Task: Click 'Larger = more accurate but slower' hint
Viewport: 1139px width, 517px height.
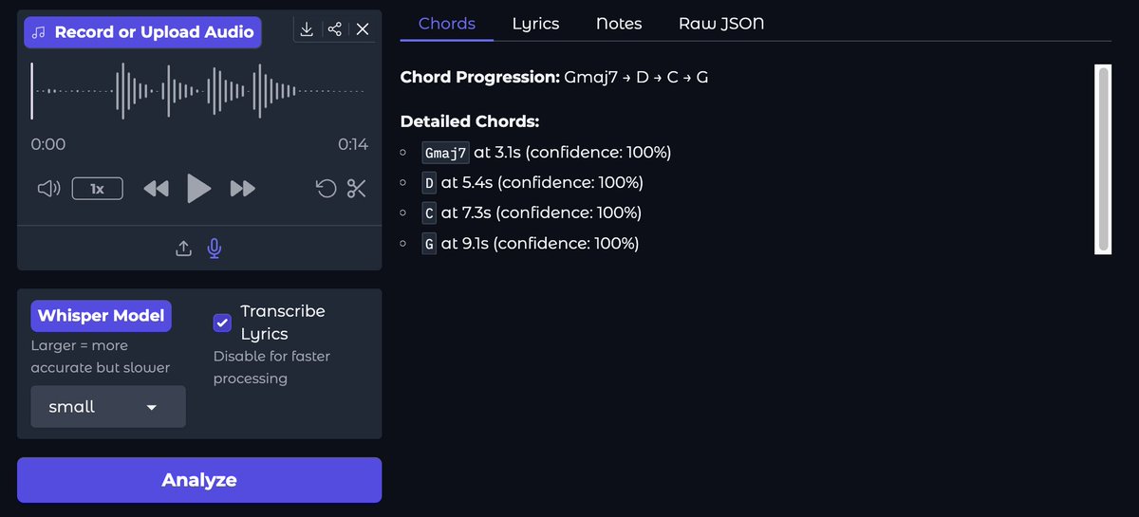Action: point(101,357)
